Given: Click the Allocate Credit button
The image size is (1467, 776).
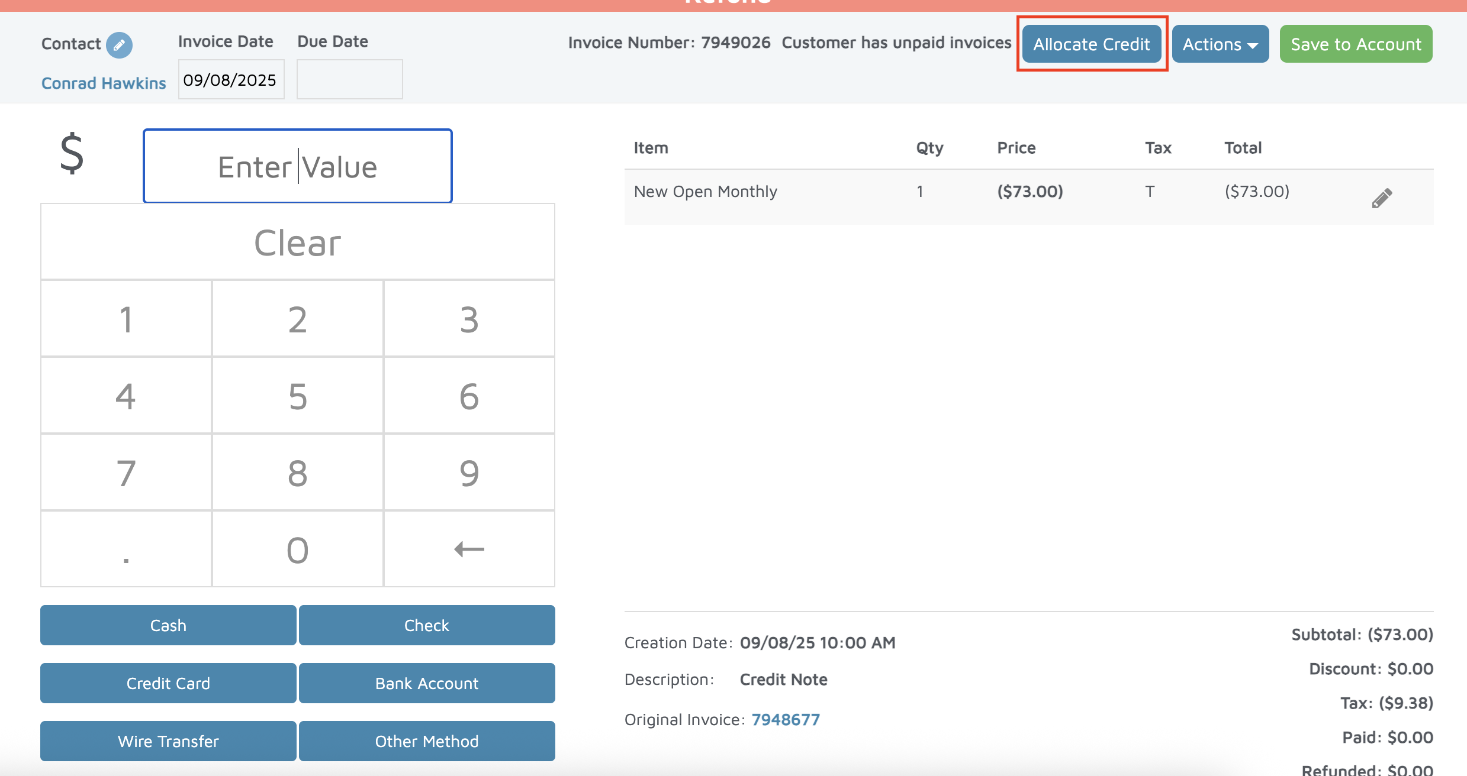Looking at the screenshot, I should pyautogui.click(x=1091, y=44).
